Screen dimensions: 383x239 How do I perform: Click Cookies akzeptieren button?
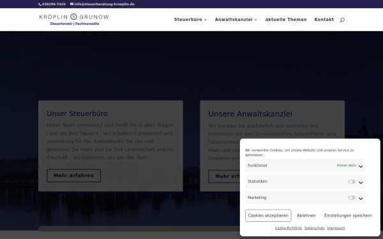(268, 215)
